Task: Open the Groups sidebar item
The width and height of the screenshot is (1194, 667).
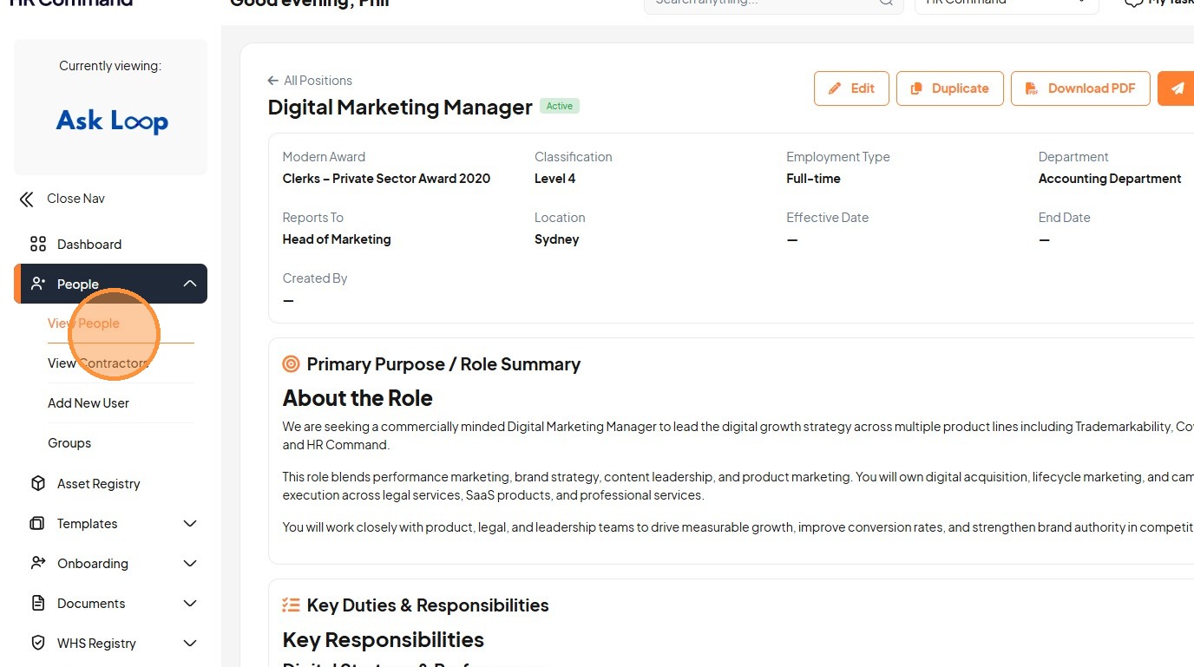Action: point(69,442)
